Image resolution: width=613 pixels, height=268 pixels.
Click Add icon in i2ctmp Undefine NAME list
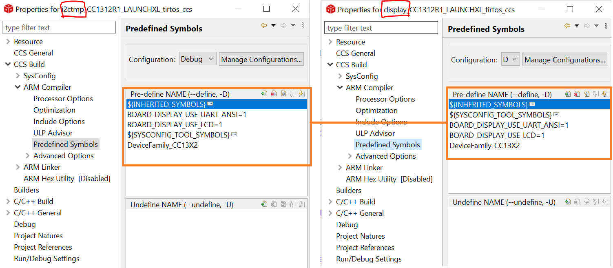264,204
